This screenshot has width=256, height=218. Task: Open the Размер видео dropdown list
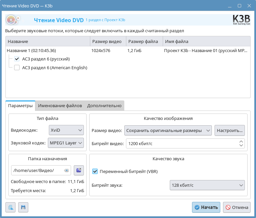point(168,130)
